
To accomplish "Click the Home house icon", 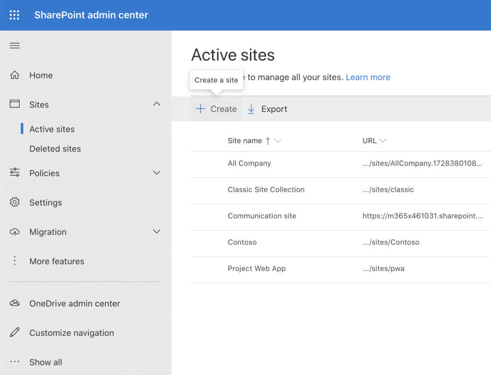I will click(15, 75).
